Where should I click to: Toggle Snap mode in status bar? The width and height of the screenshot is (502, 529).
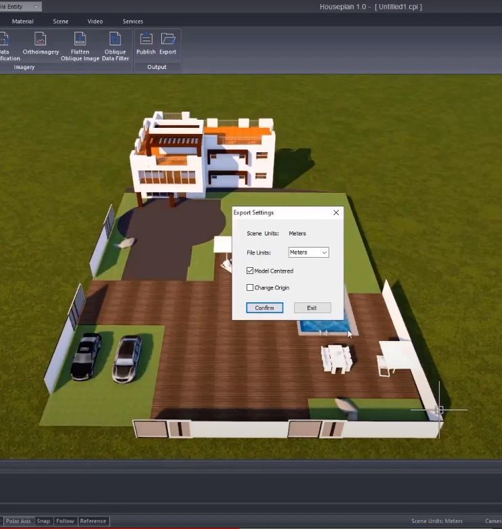43,522
